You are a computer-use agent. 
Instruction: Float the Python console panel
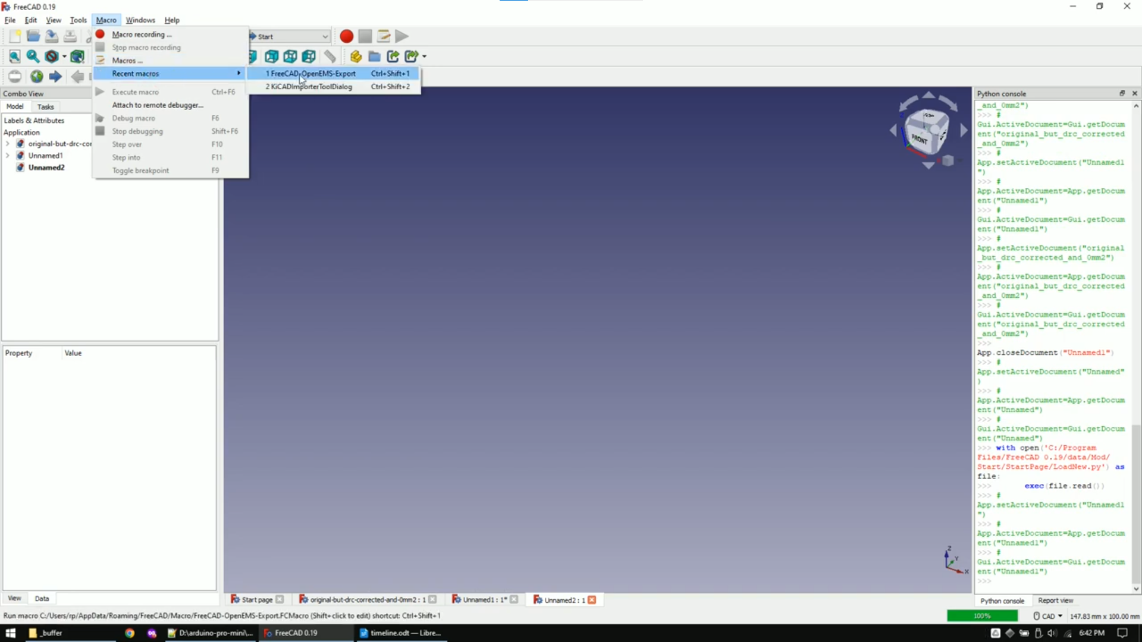(1122, 93)
